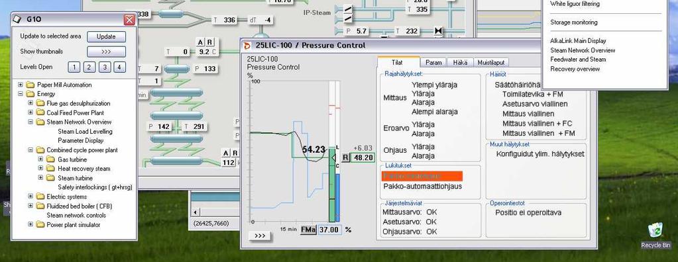The width and height of the screenshot is (678, 262).
Task: Click the R mode button above 9.2 value
Action: (209, 42)
